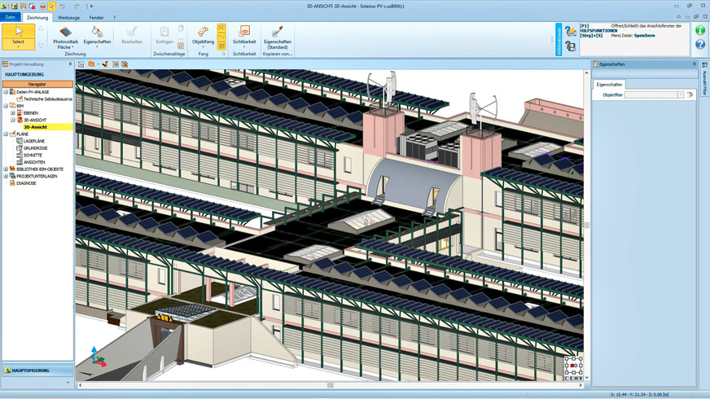Image resolution: width=710 pixels, height=399 pixels.
Task: Toggle the middle snap mode button
Action: [x=221, y=37]
